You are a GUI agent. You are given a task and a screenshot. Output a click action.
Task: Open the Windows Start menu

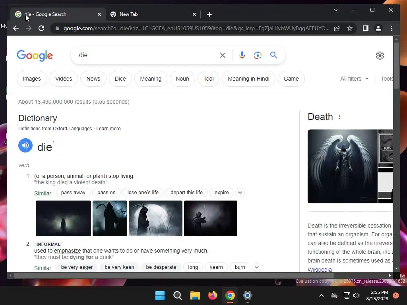(x=160, y=295)
